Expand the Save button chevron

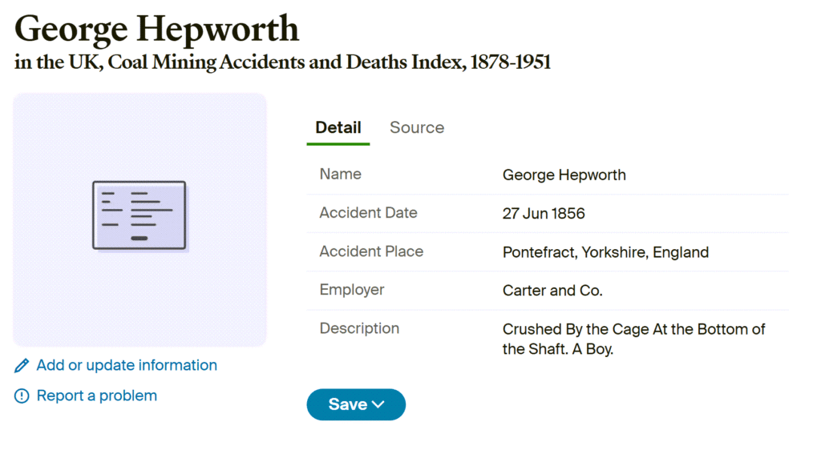coord(378,404)
